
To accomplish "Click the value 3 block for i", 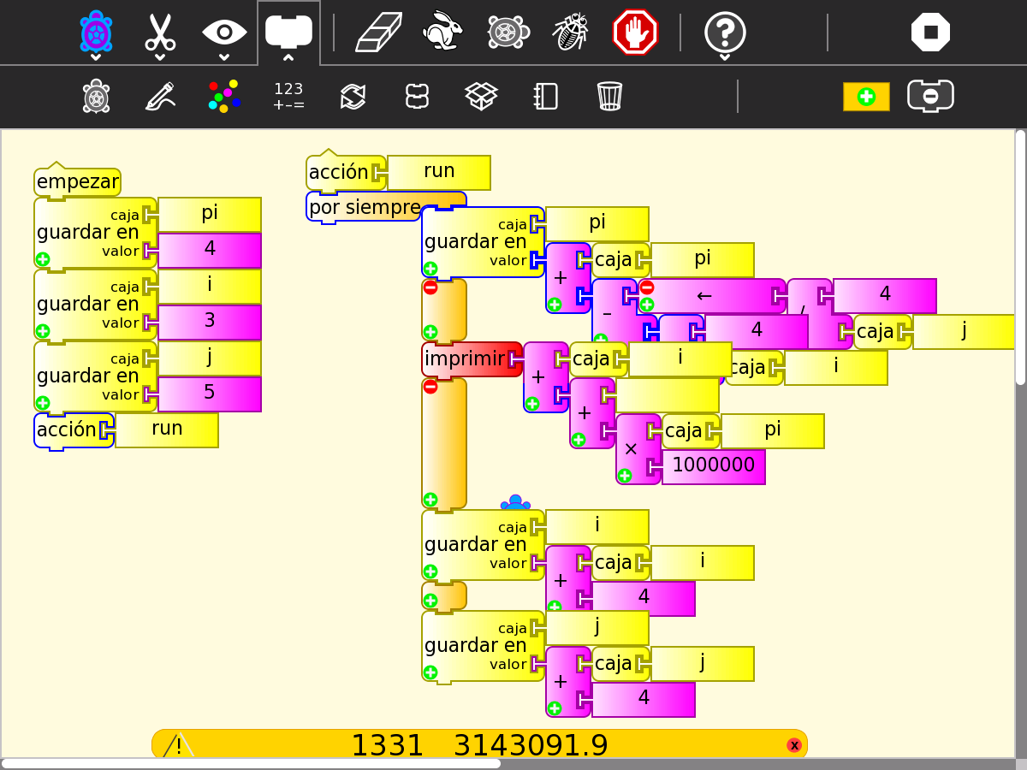I will 210,322.
